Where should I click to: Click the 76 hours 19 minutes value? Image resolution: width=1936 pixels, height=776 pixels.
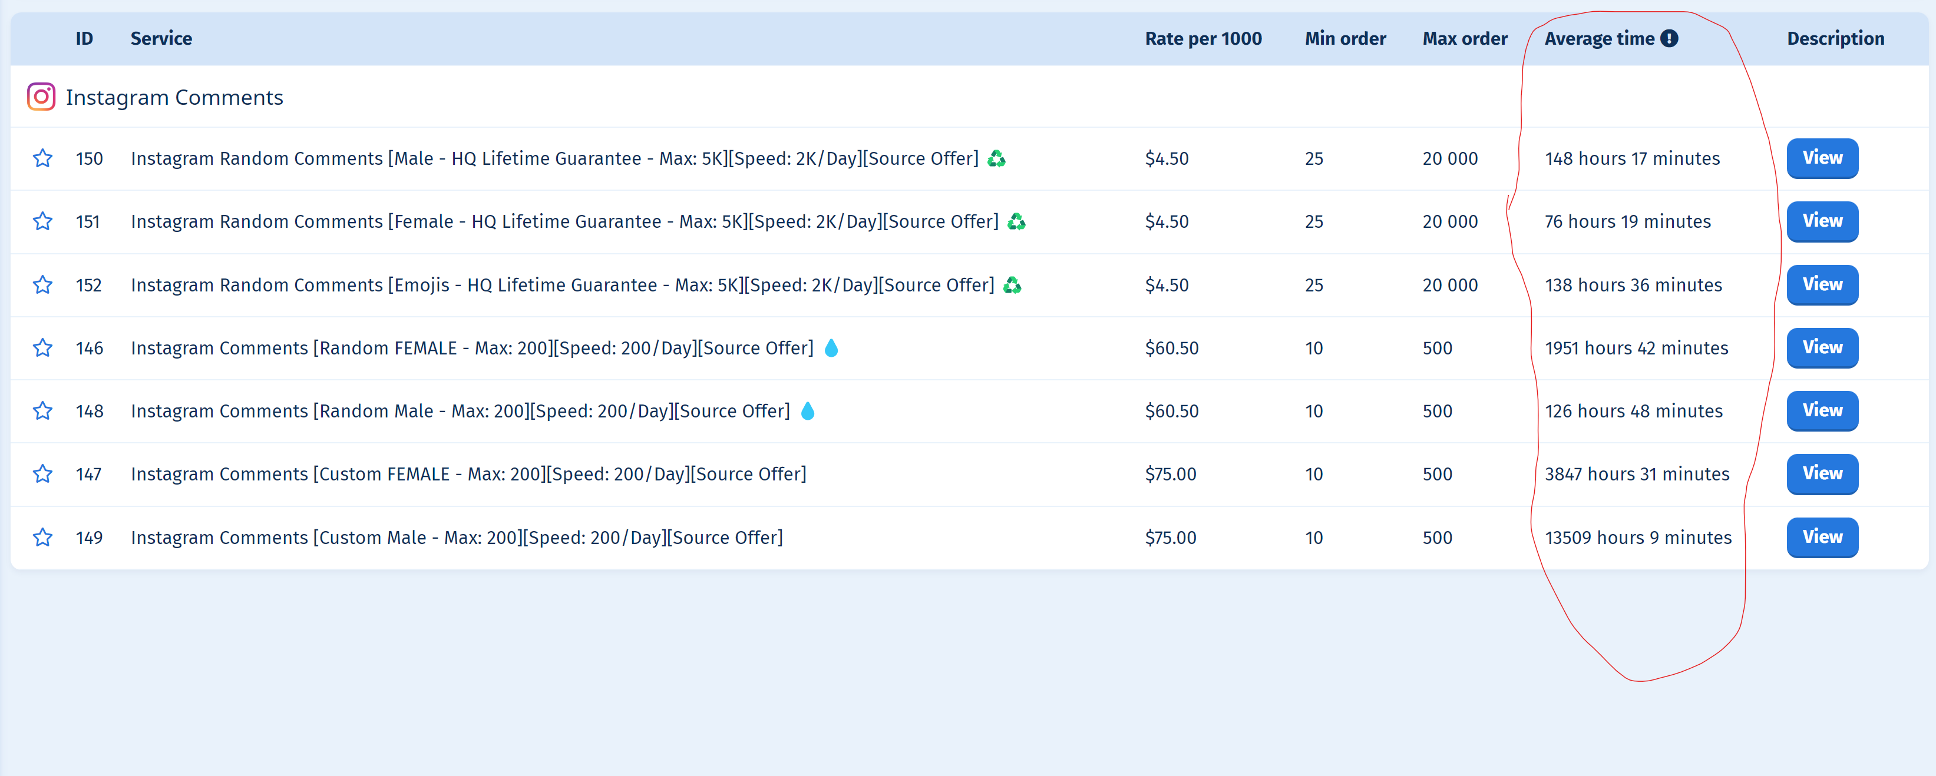1628,221
